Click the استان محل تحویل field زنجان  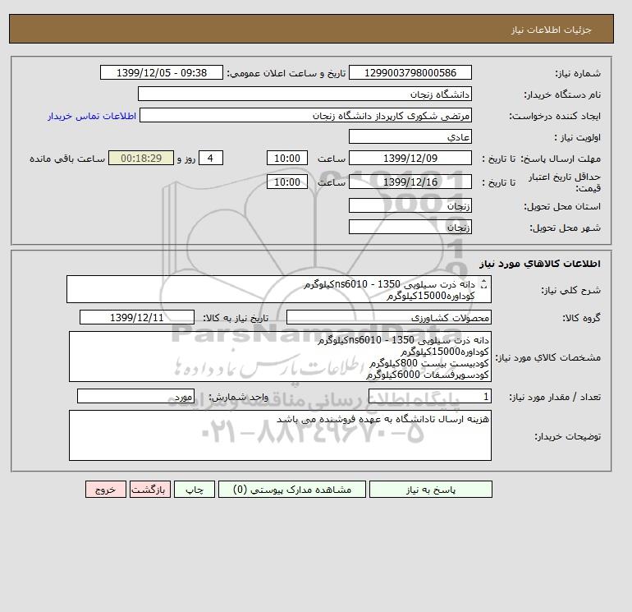410,205
